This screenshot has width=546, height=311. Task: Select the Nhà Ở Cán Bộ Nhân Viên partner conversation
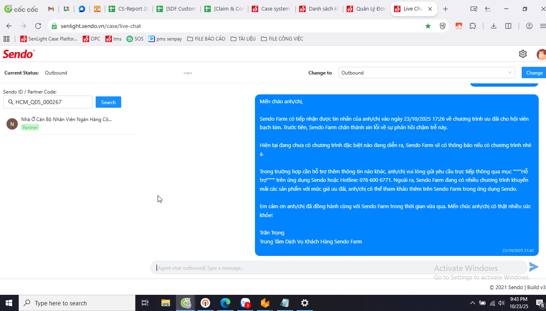[71, 123]
